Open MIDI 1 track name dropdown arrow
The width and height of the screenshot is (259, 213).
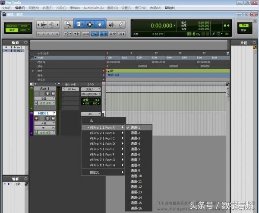pos(54,113)
